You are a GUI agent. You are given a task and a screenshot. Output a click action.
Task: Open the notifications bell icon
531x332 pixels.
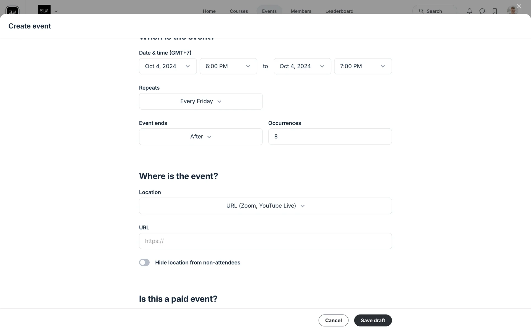(x=469, y=11)
